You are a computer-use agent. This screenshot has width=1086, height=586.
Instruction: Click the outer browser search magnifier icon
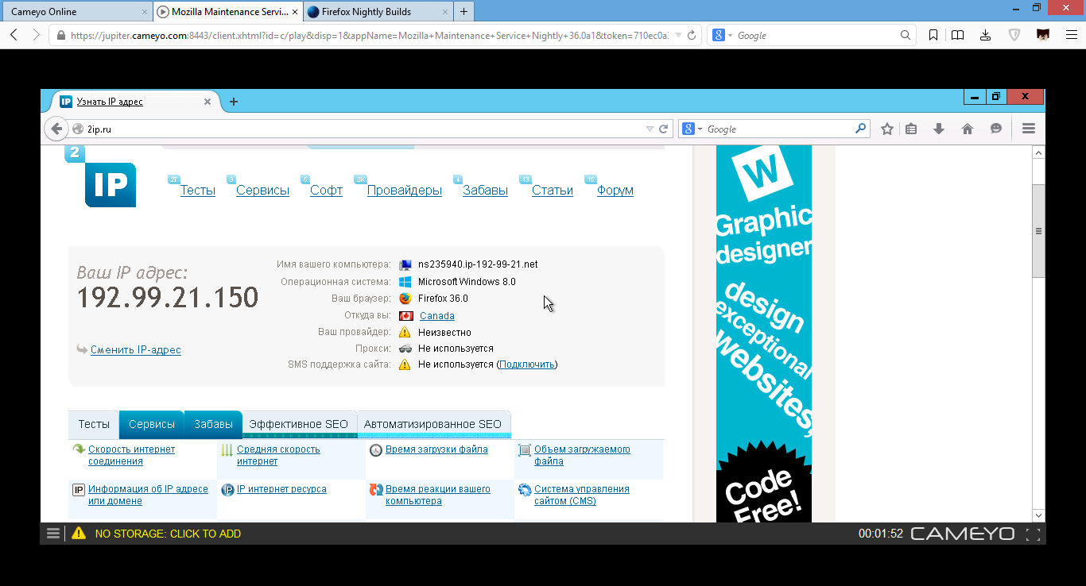(x=905, y=35)
